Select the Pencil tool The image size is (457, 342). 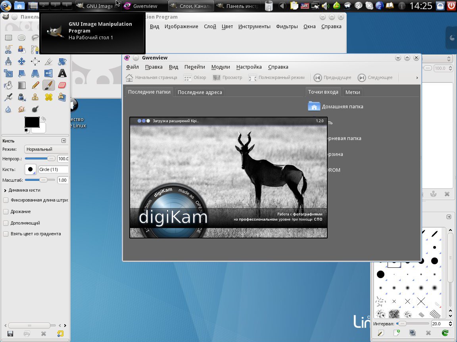point(35,85)
